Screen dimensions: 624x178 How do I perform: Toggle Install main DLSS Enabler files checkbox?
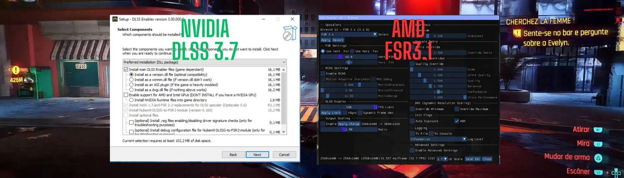(x=126, y=70)
